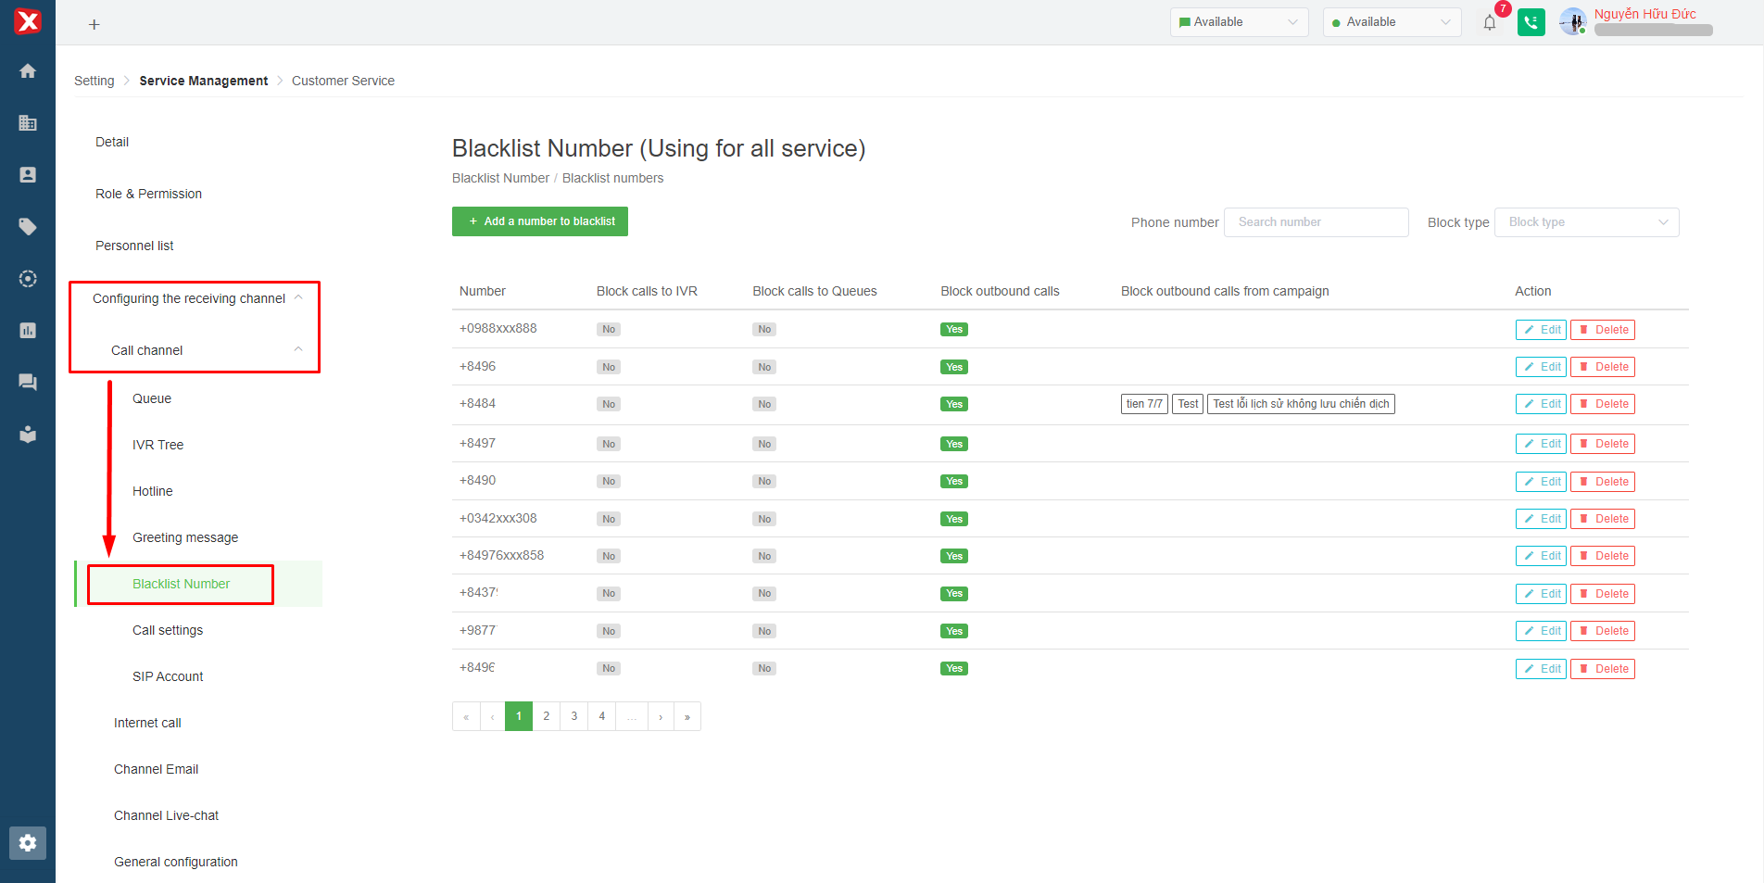Open the bar chart reports sidebar icon
The image size is (1764, 883).
point(28,331)
